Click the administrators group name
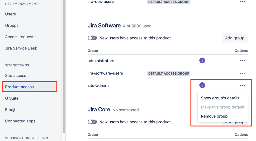256x141 pixels. pos(101,61)
